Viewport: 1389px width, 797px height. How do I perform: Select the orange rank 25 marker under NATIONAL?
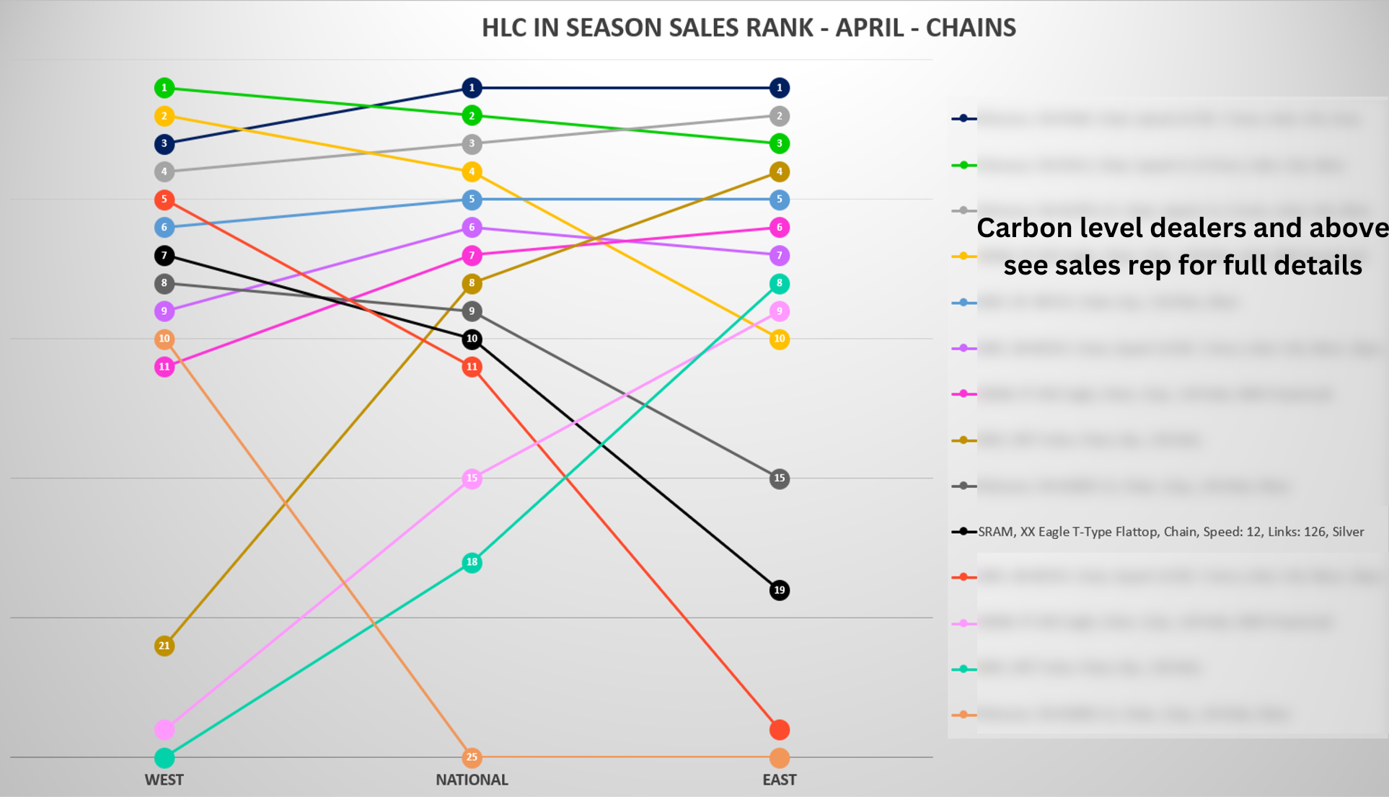(472, 757)
